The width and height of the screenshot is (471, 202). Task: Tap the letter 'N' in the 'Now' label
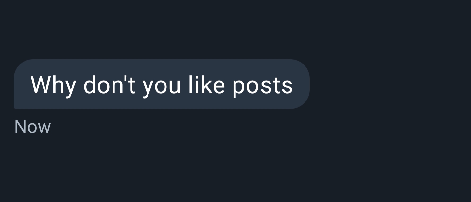20,127
